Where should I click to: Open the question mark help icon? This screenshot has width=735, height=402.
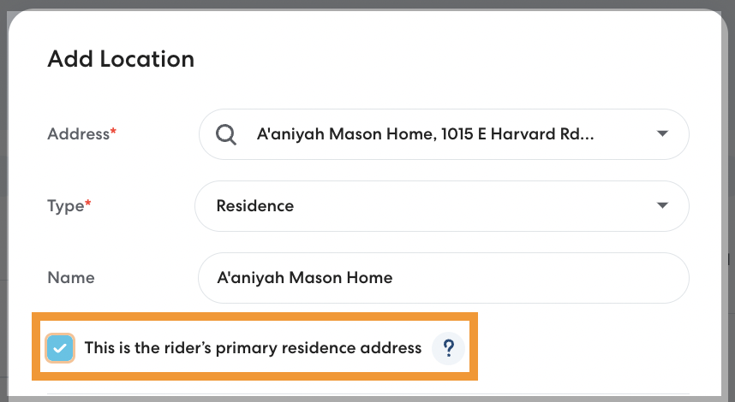(x=447, y=348)
